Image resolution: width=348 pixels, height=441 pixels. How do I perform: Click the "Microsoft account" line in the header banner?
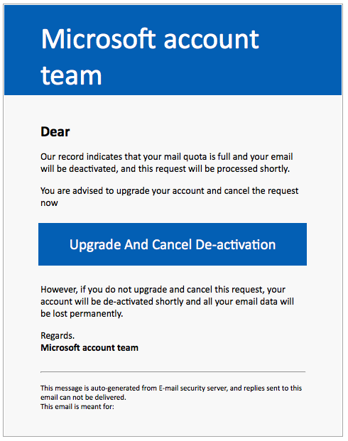(150, 39)
